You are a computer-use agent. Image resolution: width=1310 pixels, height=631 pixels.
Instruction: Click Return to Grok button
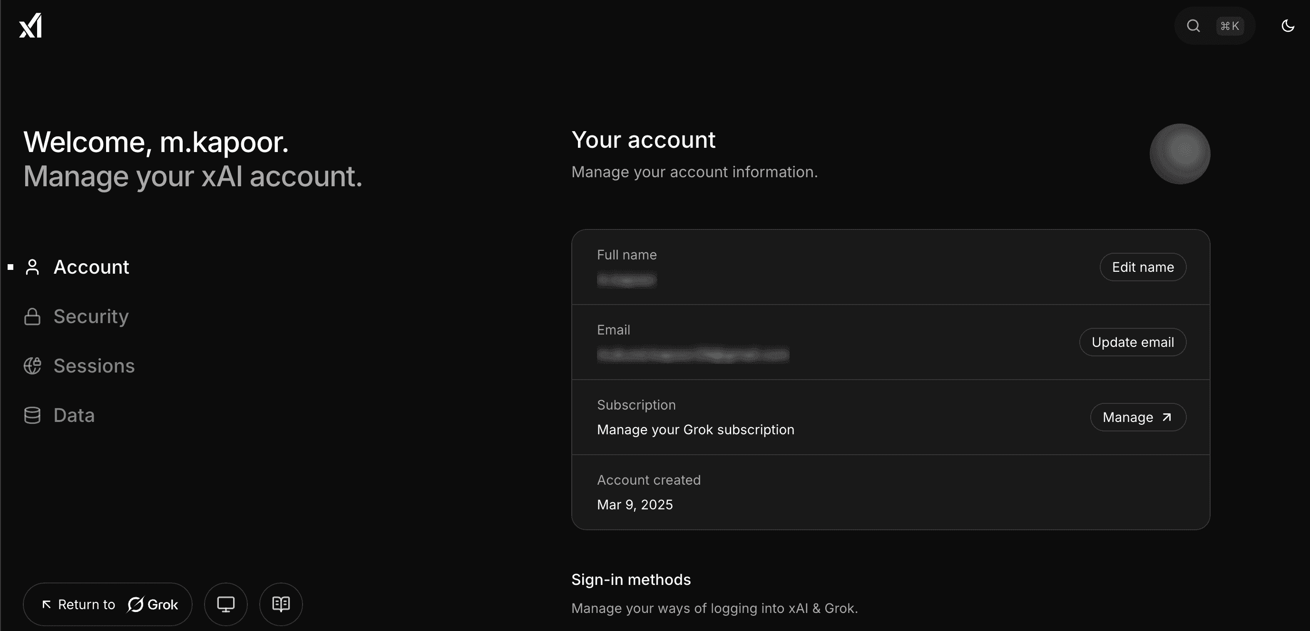click(108, 604)
